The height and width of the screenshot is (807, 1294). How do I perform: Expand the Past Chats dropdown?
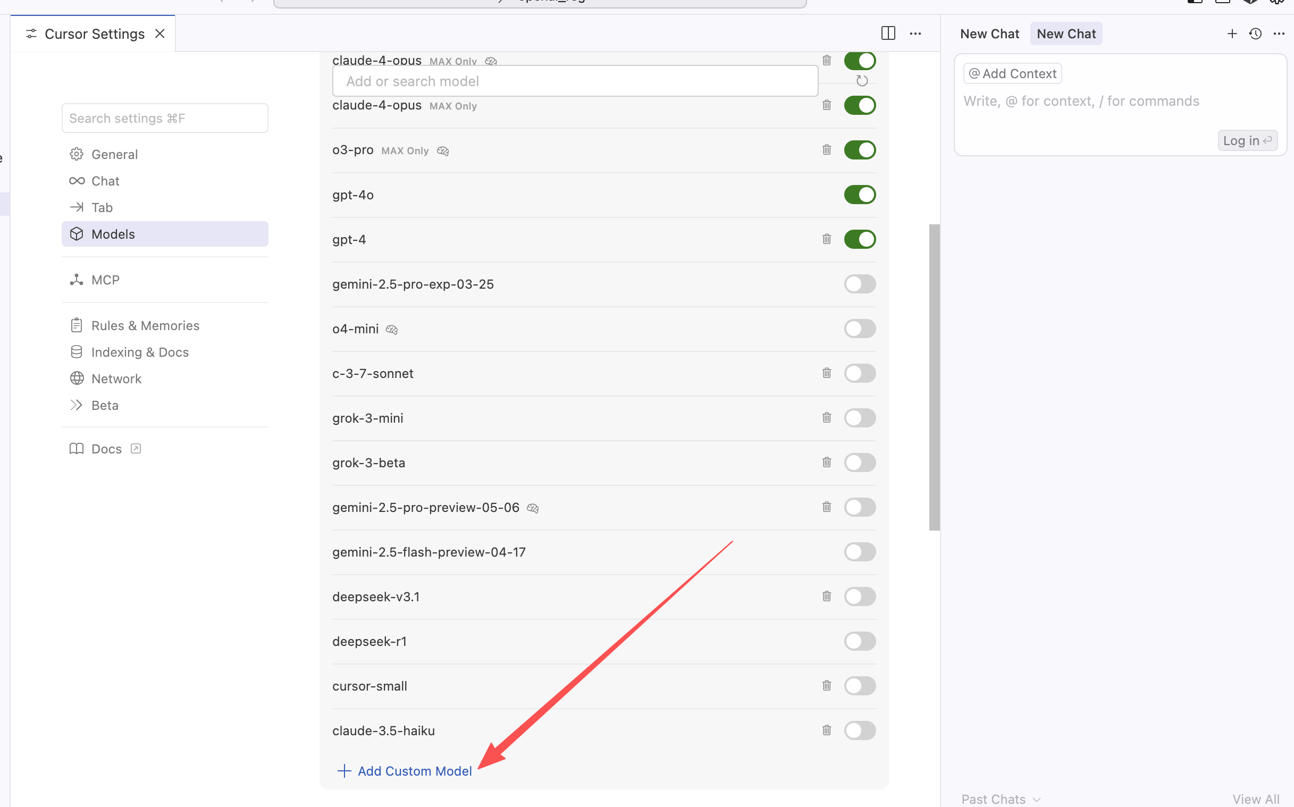pyautogui.click(x=1001, y=798)
